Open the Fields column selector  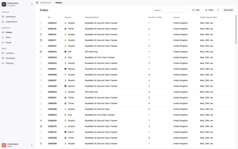coord(212,10)
